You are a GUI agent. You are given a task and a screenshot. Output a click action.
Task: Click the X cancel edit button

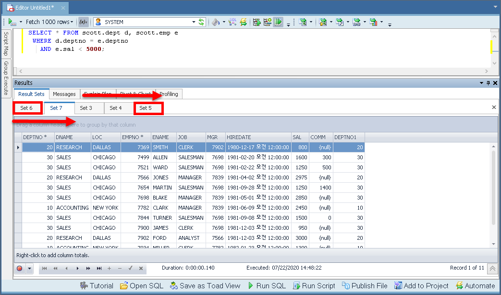(141, 269)
